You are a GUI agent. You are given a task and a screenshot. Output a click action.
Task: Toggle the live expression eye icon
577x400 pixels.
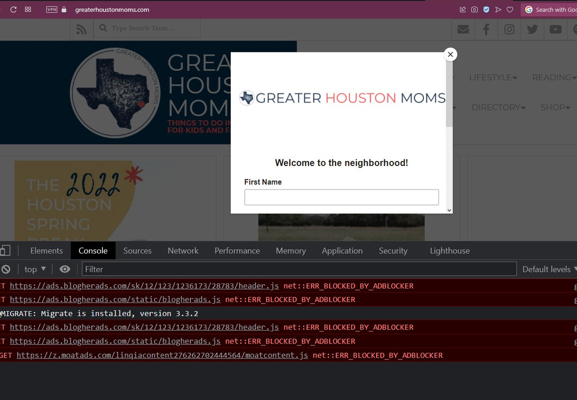65,269
